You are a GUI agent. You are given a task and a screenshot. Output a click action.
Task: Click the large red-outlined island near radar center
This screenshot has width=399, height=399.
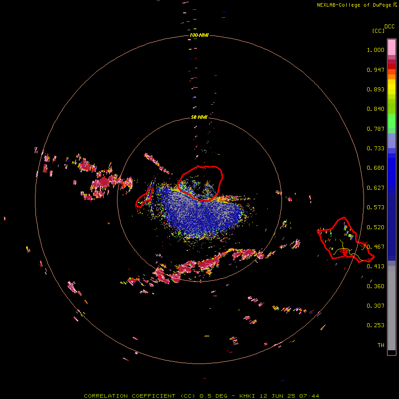tap(200, 183)
